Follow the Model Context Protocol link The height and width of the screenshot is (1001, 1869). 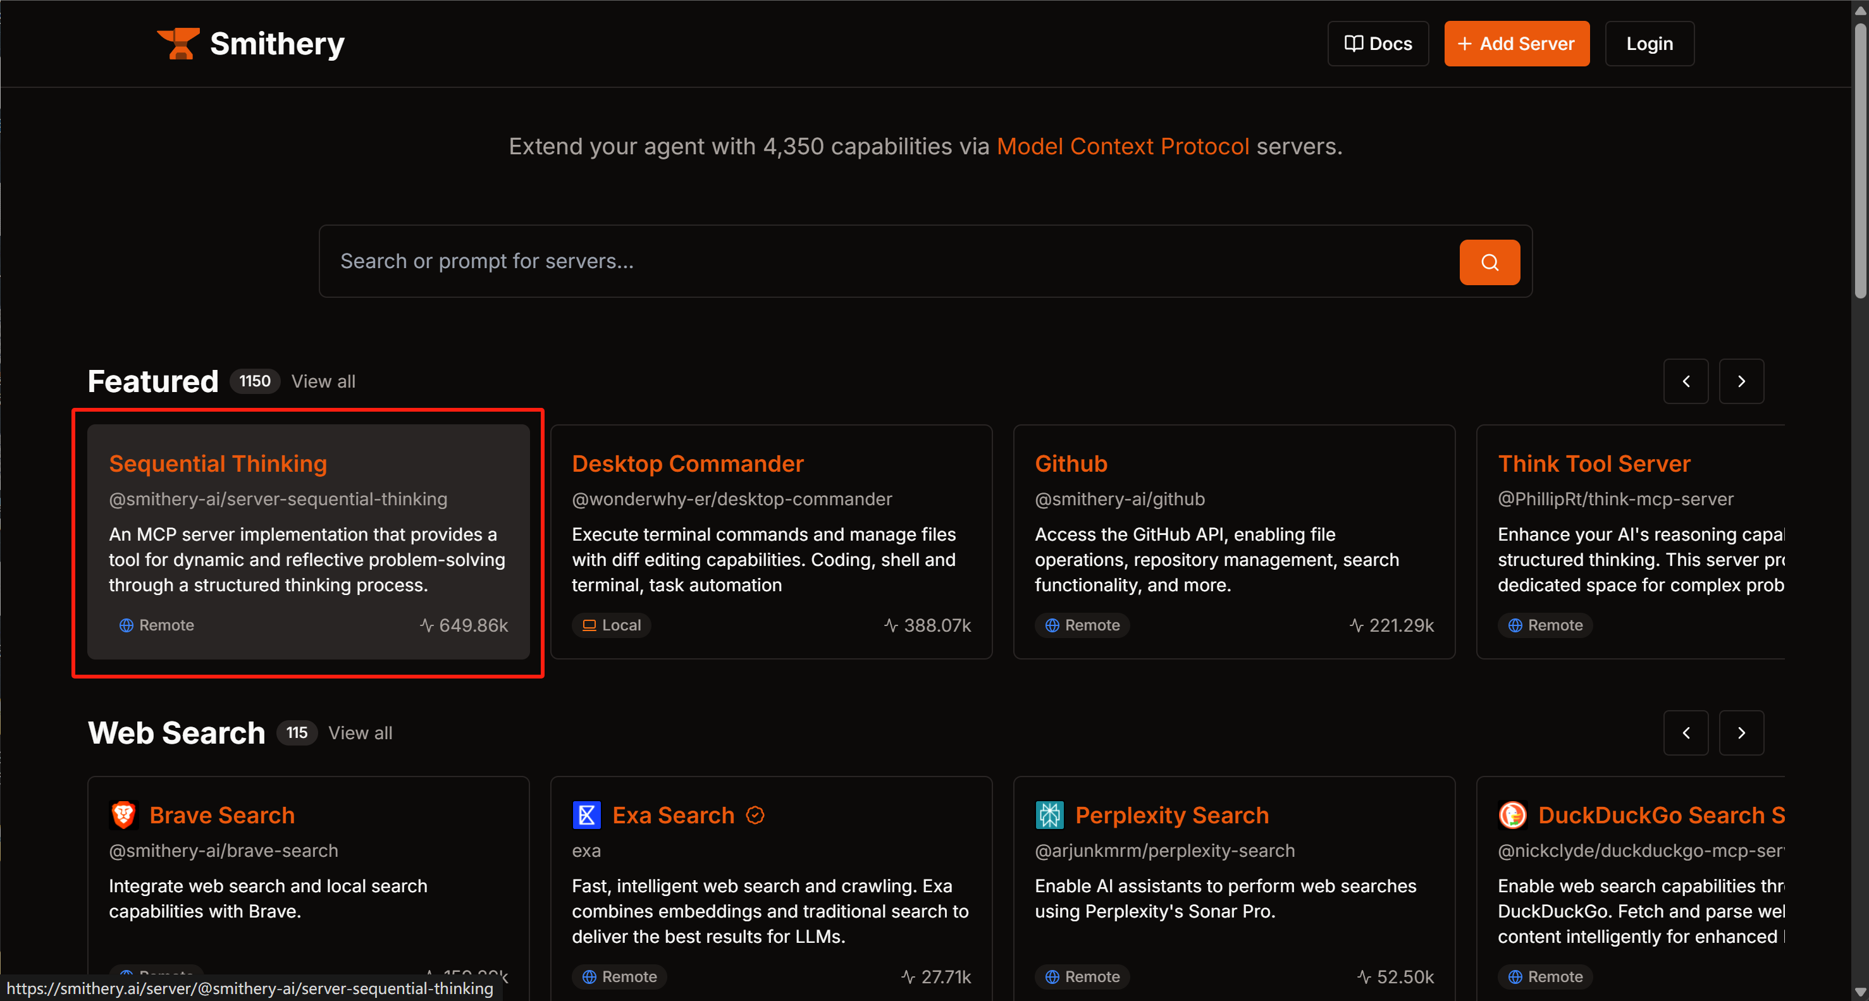tap(1123, 146)
